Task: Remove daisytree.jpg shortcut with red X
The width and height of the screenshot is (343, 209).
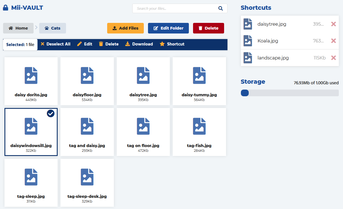Action: pyautogui.click(x=333, y=24)
